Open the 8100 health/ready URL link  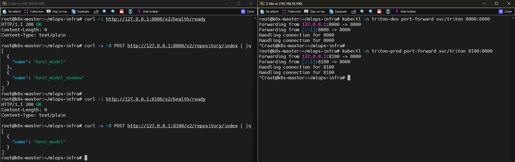tap(155, 99)
